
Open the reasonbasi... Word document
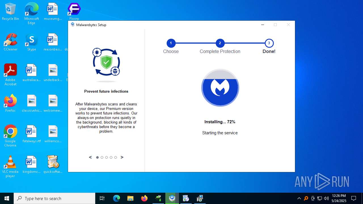[53, 42]
